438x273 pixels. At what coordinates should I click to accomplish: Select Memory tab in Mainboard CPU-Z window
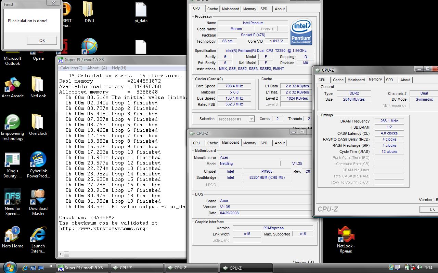pyautogui.click(x=249, y=143)
